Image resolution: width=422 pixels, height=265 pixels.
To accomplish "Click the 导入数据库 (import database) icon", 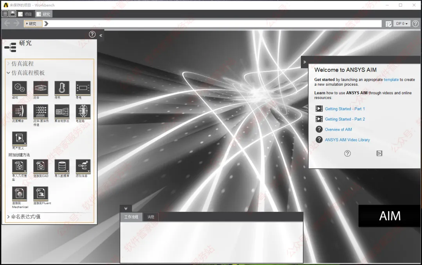I will click(62, 166).
